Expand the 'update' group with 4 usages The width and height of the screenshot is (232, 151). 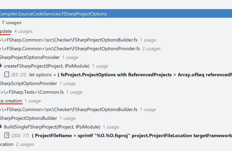pyautogui.click(x=6, y=31)
